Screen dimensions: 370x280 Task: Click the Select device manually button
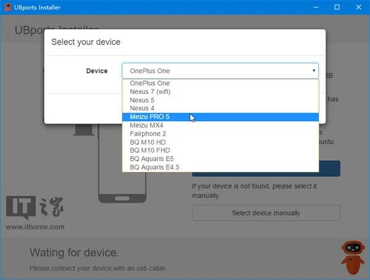coord(266,213)
